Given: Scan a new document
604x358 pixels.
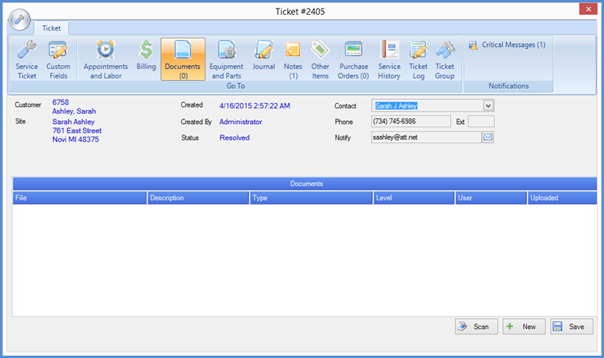Looking at the screenshot, I should pos(476,327).
